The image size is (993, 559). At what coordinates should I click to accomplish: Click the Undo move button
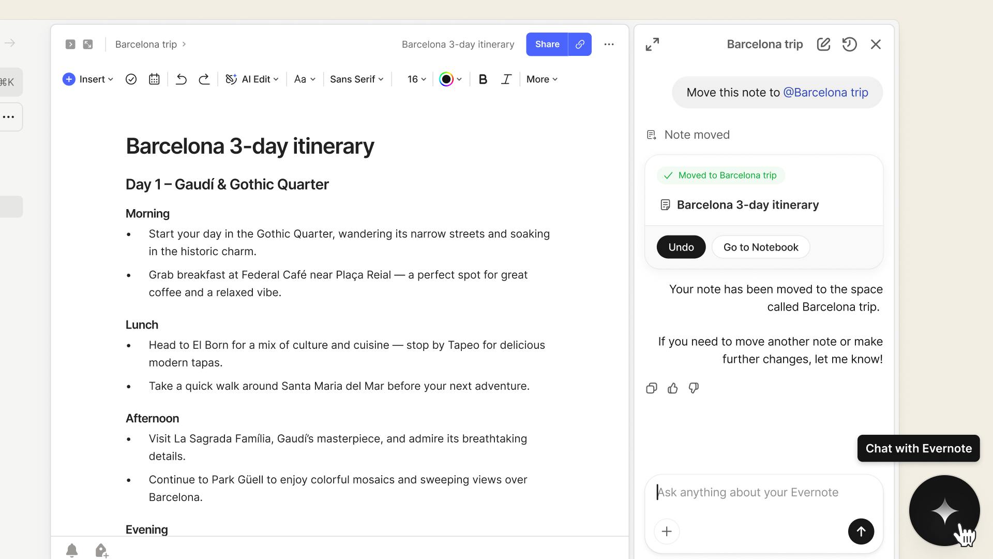(x=681, y=247)
